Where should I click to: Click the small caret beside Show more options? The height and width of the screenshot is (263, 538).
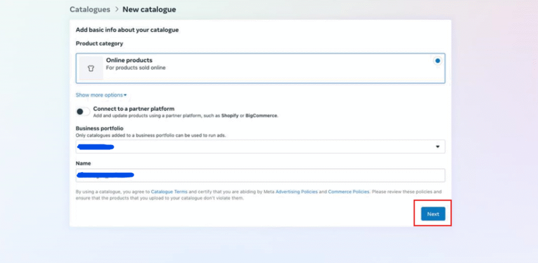pos(125,95)
